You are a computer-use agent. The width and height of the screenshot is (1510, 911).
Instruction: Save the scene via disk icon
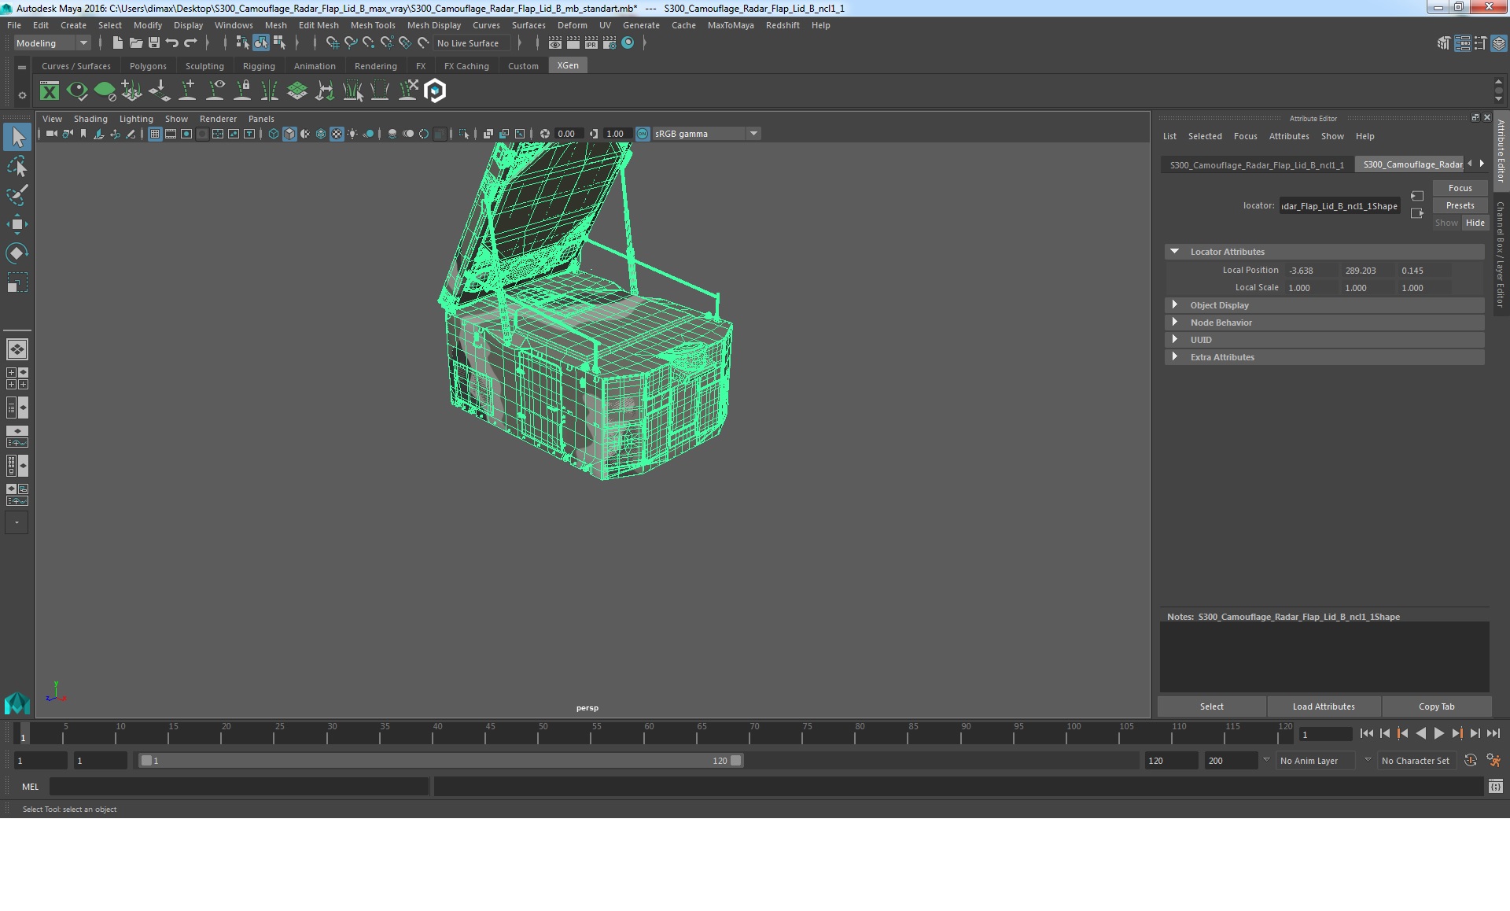154,42
